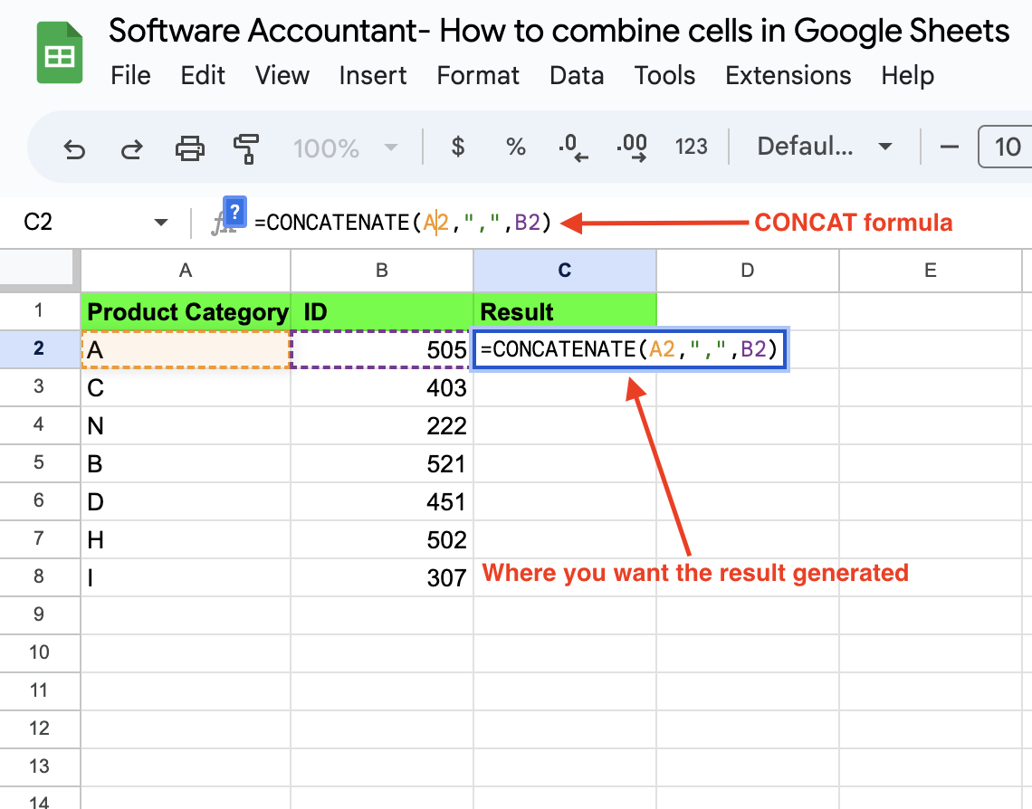
Task: Format as percent icon
Action: coord(516,146)
